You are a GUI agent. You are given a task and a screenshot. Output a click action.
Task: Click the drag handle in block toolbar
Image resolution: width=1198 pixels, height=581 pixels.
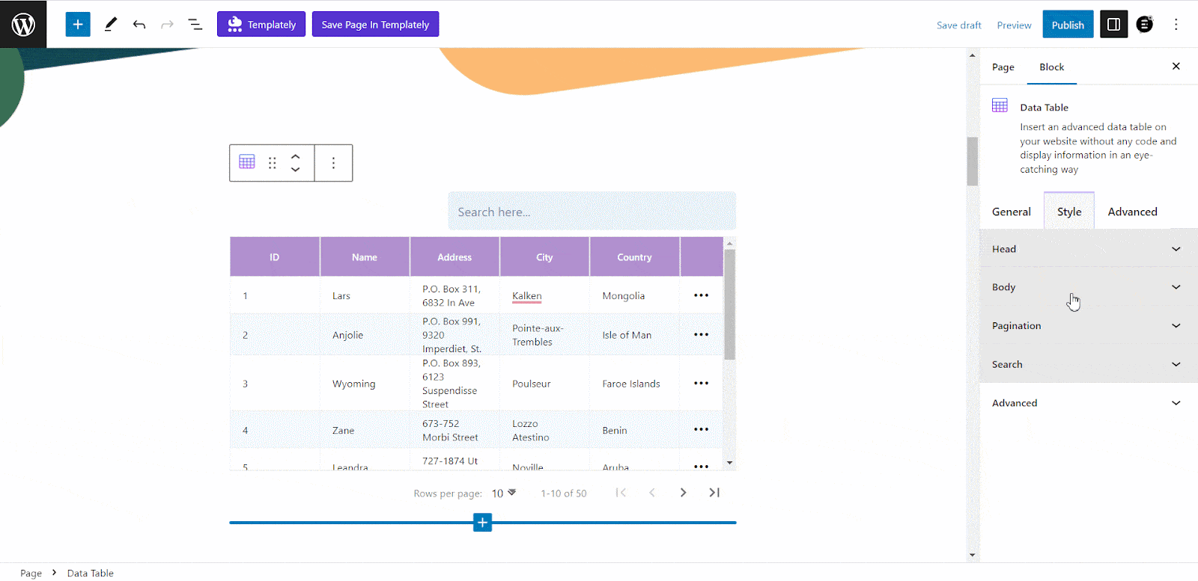273,163
